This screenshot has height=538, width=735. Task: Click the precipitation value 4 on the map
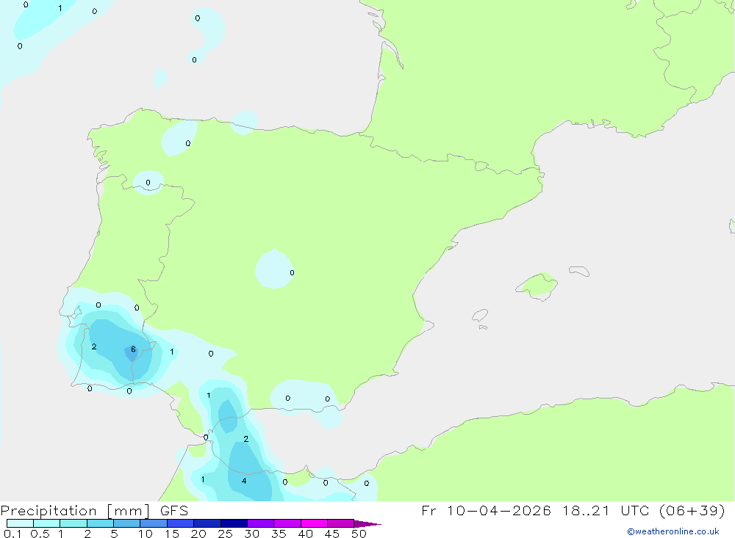(x=244, y=481)
